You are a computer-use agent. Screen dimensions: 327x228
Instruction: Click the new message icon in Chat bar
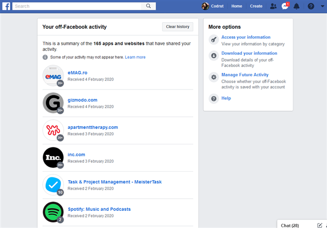319,225
